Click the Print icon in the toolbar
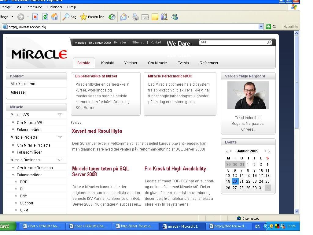Image resolution: width=313 pixels, height=235 pixels. [135, 17]
